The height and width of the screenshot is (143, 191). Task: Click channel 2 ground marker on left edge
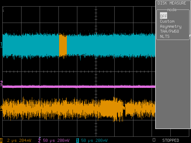click(1, 83)
